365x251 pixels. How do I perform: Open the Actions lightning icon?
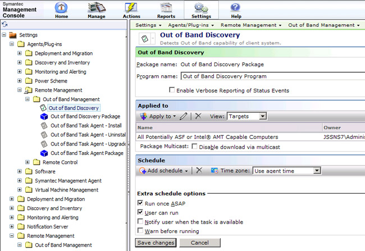[x=131, y=7]
